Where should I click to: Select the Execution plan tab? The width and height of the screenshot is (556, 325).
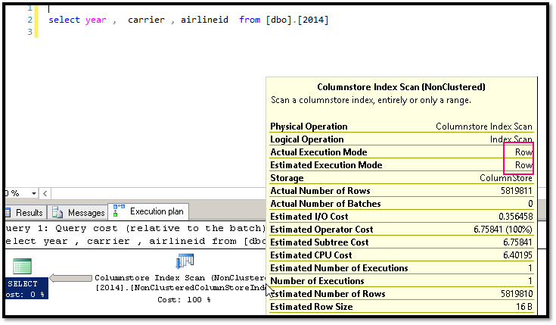[x=148, y=211]
